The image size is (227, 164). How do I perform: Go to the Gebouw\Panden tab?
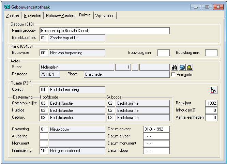(x=60, y=15)
